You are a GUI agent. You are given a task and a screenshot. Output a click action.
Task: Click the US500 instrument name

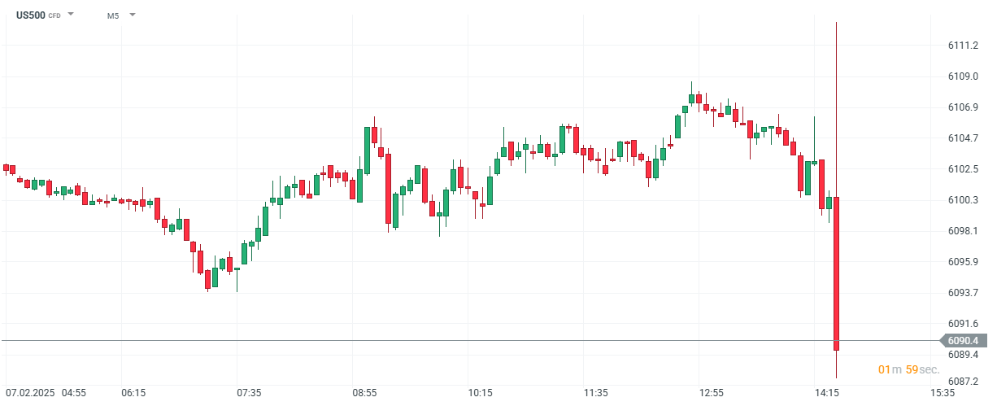(30, 15)
